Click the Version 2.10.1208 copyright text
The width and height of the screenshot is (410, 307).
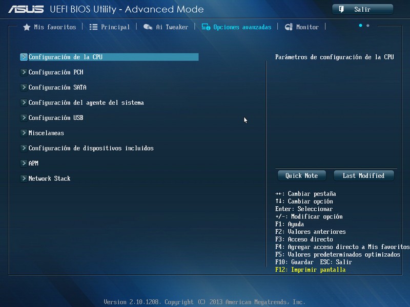pyautogui.click(x=204, y=302)
